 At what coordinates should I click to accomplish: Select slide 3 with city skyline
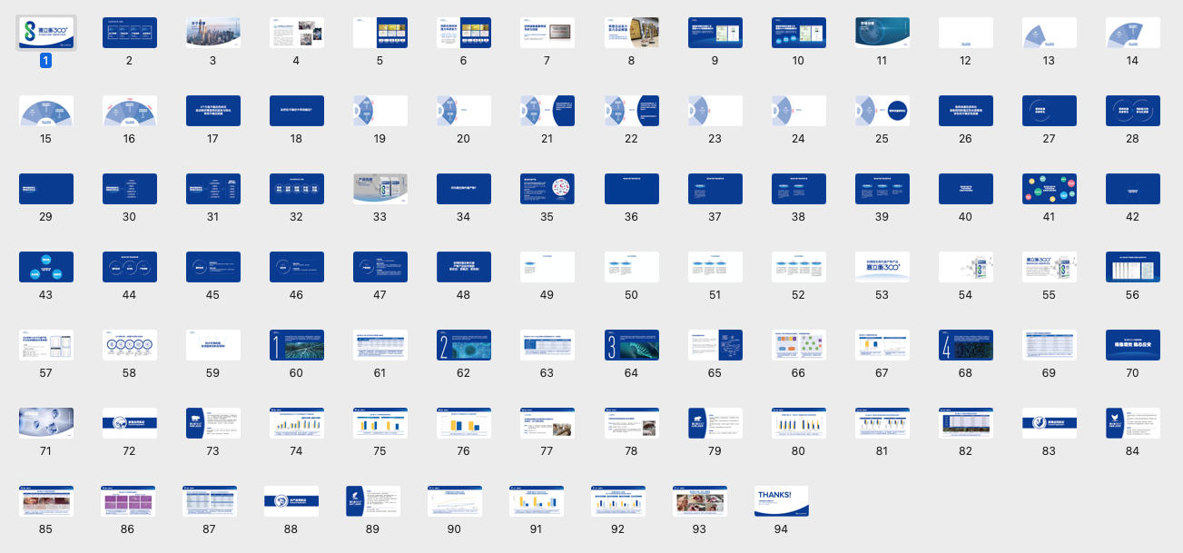pos(213,33)
